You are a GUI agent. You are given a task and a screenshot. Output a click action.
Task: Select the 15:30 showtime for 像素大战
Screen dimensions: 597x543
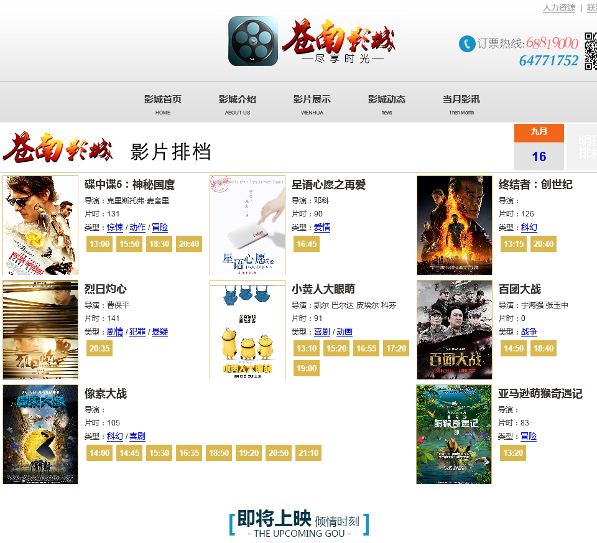pos(159,453)
